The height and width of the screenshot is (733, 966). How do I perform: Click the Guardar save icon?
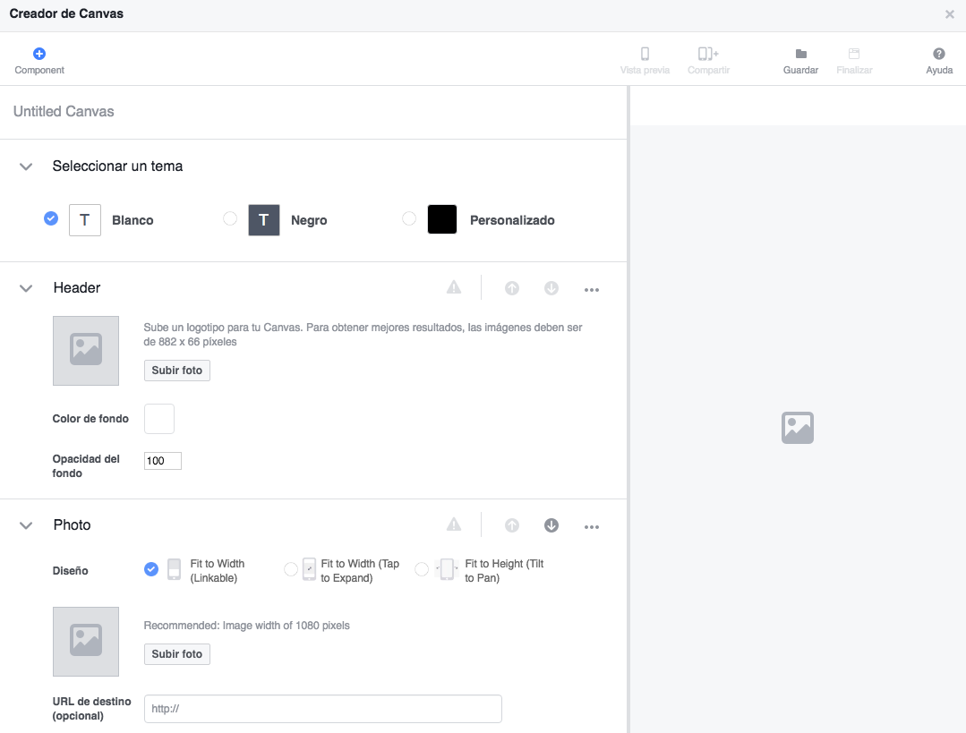coord(799,54)
